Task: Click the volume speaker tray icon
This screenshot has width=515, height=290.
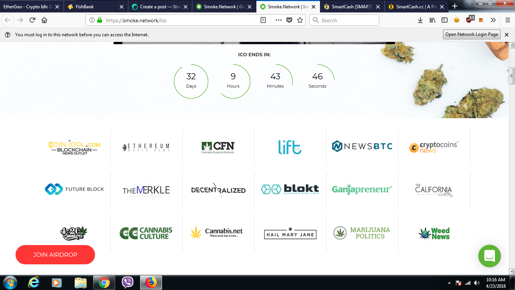Action: (477, 283)
